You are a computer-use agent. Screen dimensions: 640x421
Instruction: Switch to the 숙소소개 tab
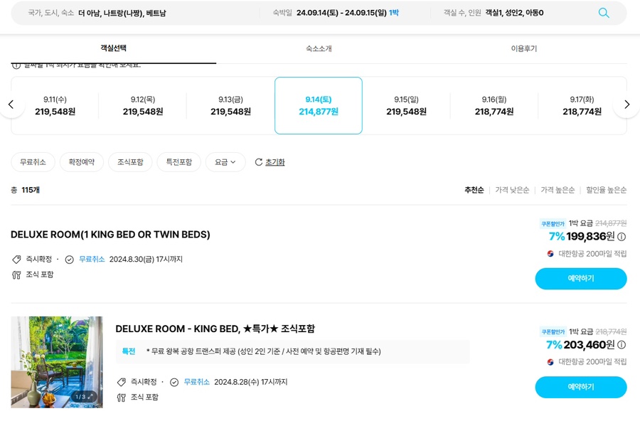tap(319, 48)
